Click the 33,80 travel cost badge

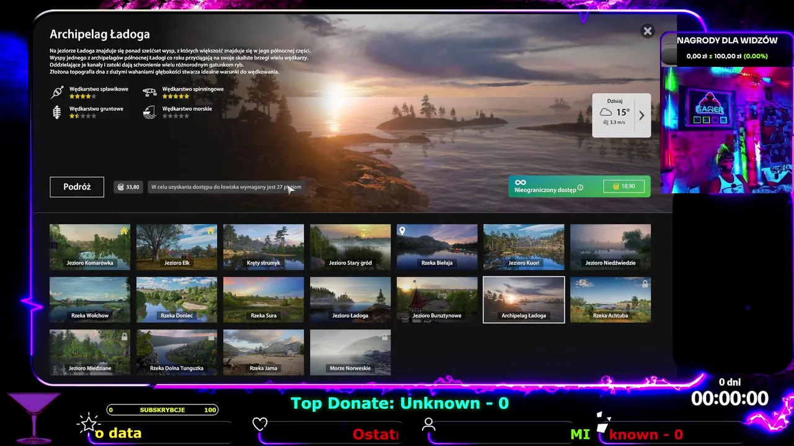click(x=128, y=187)
